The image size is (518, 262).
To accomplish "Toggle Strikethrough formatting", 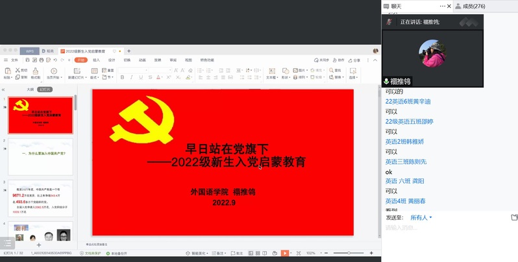I will coord(150,77).
